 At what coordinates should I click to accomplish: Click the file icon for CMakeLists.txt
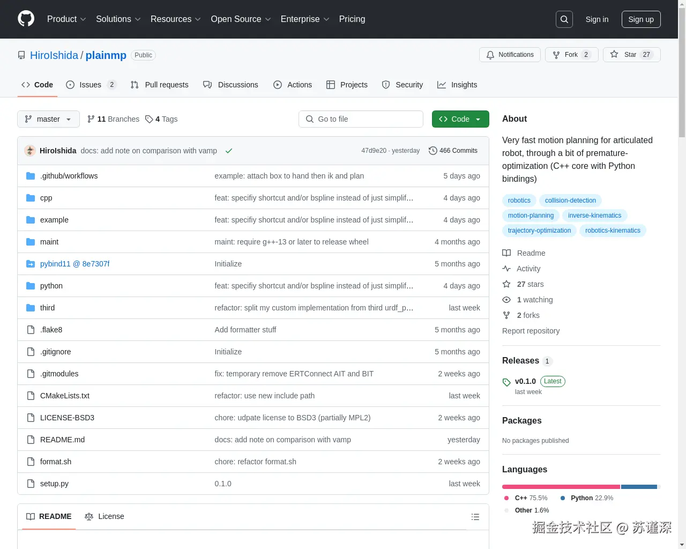[x=31, y=396]
